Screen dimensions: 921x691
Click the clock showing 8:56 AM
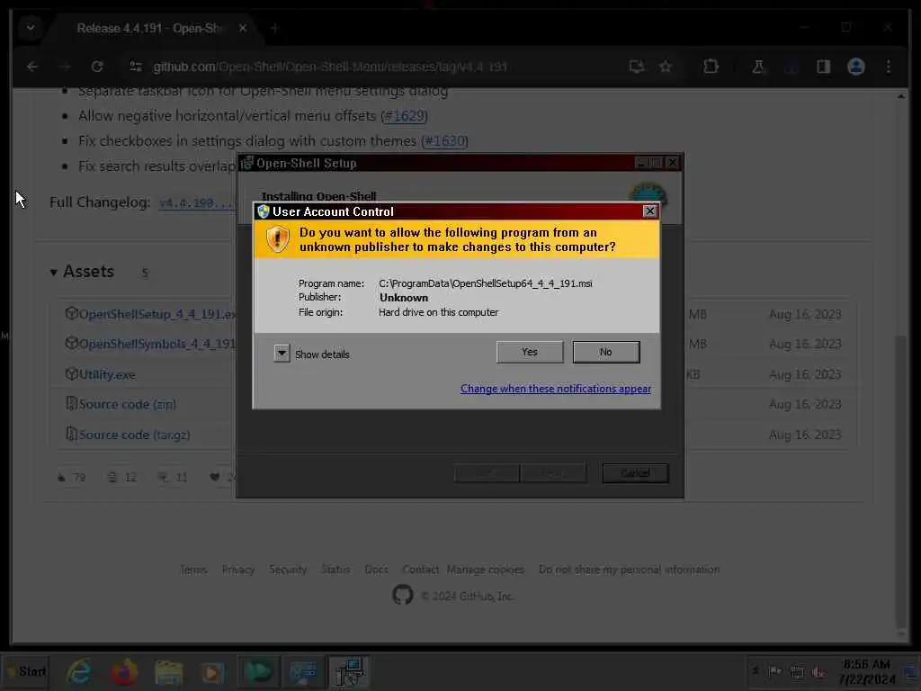pos(866,671)
